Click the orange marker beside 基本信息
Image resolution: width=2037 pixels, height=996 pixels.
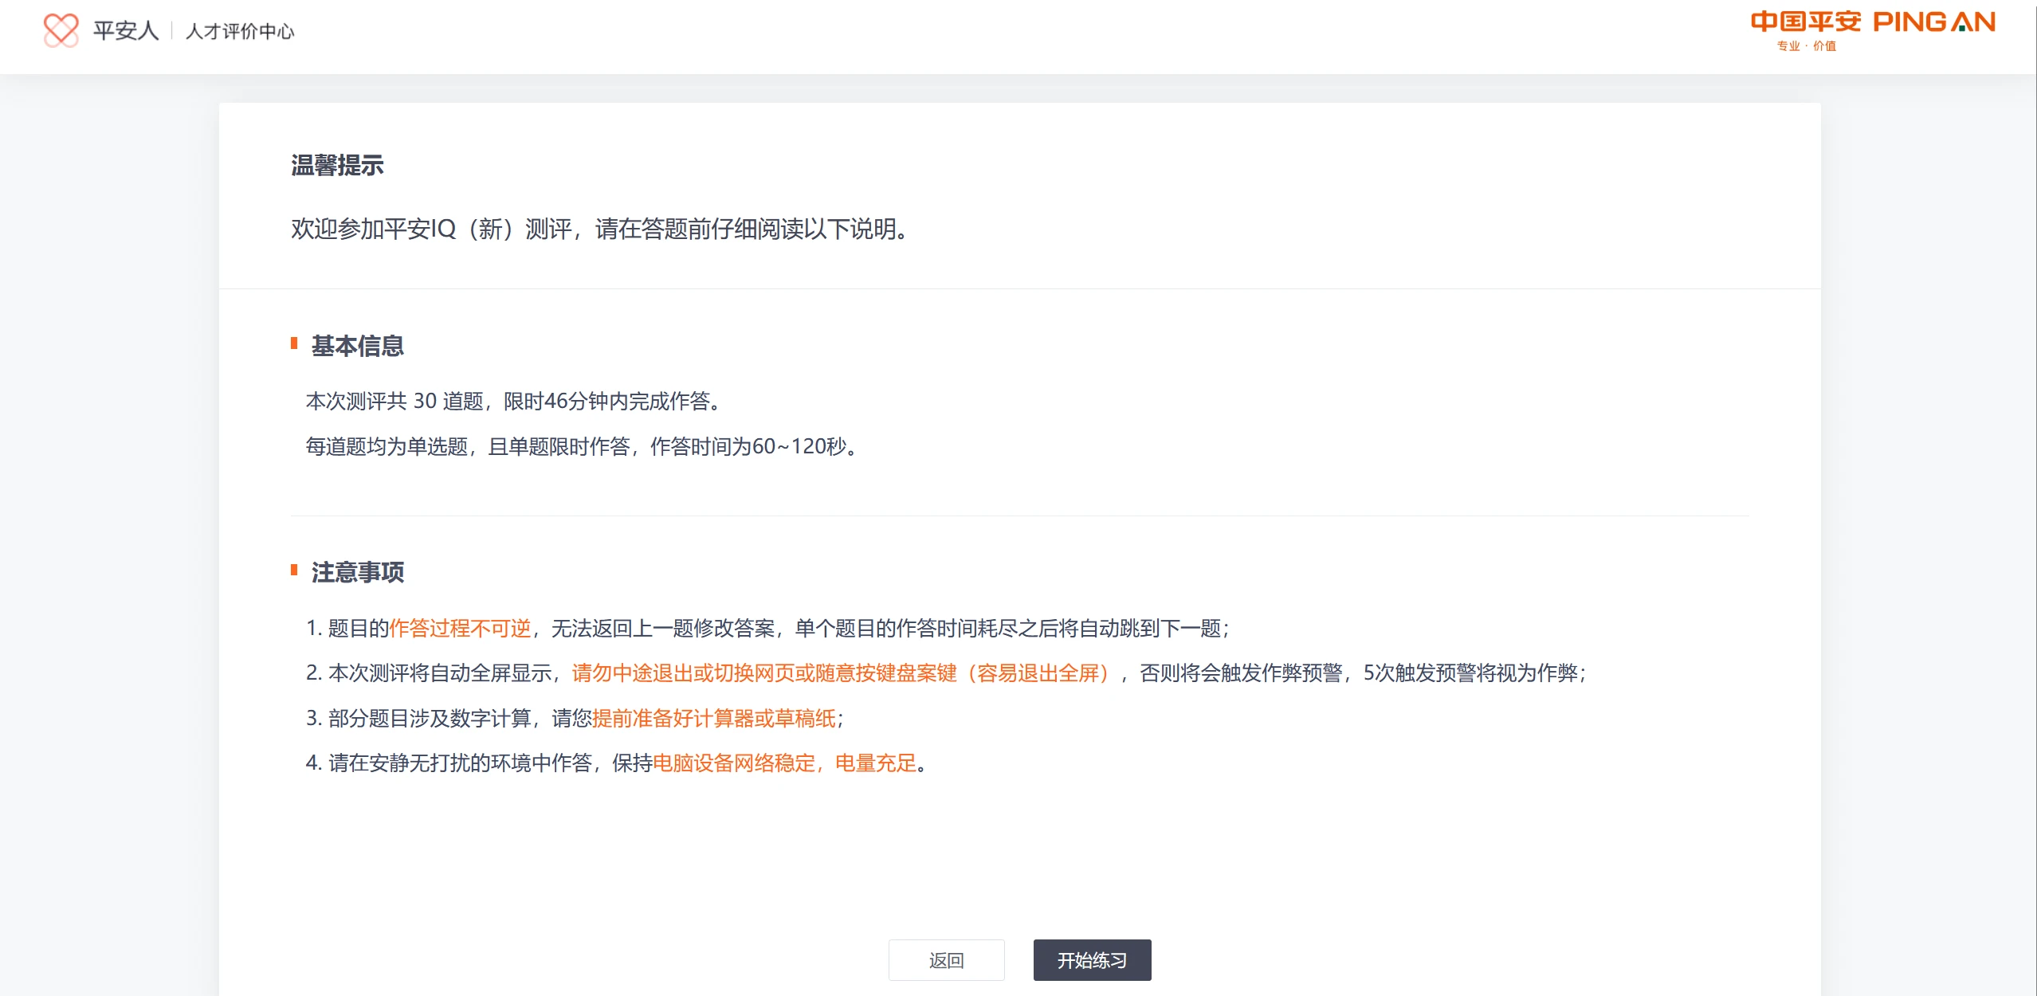[294, 343]
